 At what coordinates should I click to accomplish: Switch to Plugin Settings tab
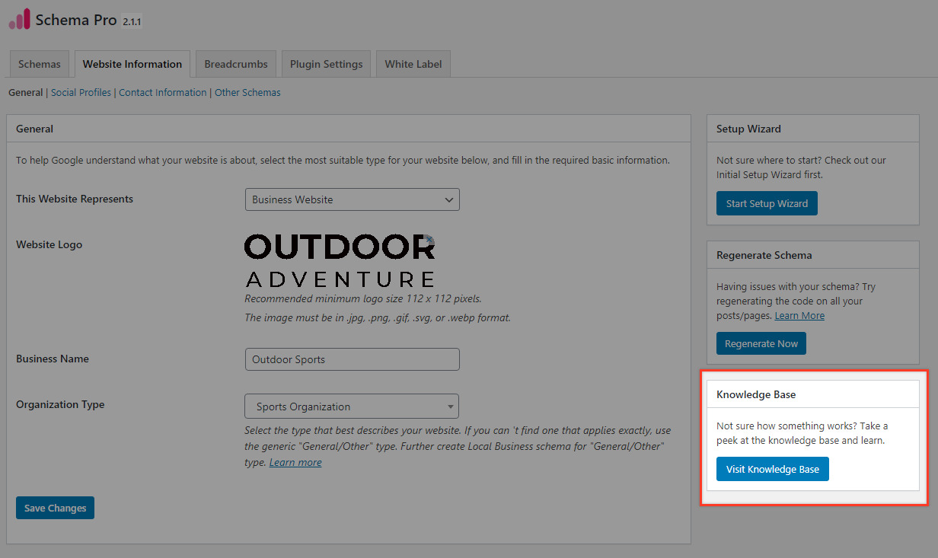point(326,63)
